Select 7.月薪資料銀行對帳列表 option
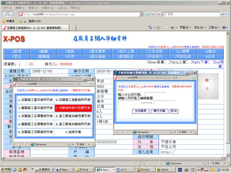 coord(73,108)
